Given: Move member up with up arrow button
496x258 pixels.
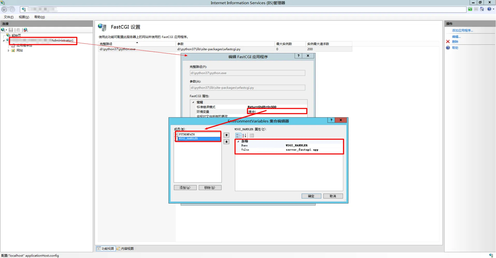Looking at the screenshot, I should point(226,135).
